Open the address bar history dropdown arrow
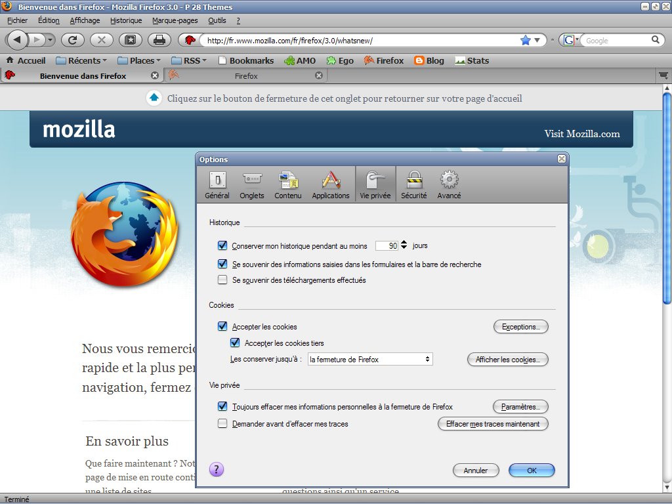This screenshot has width=672, height=504. [537, 40]
